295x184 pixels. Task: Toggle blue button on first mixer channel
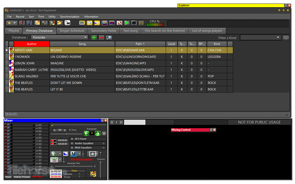click(9, 125)
